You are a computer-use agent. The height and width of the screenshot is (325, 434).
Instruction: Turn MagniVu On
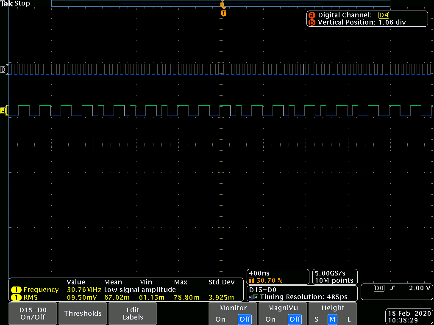tap(270, 319)
